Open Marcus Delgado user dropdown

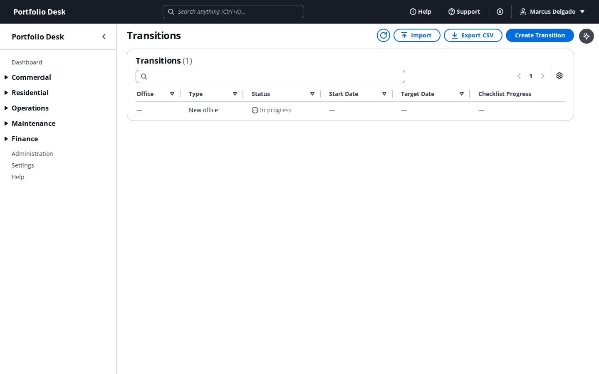(x=552, y=12)
